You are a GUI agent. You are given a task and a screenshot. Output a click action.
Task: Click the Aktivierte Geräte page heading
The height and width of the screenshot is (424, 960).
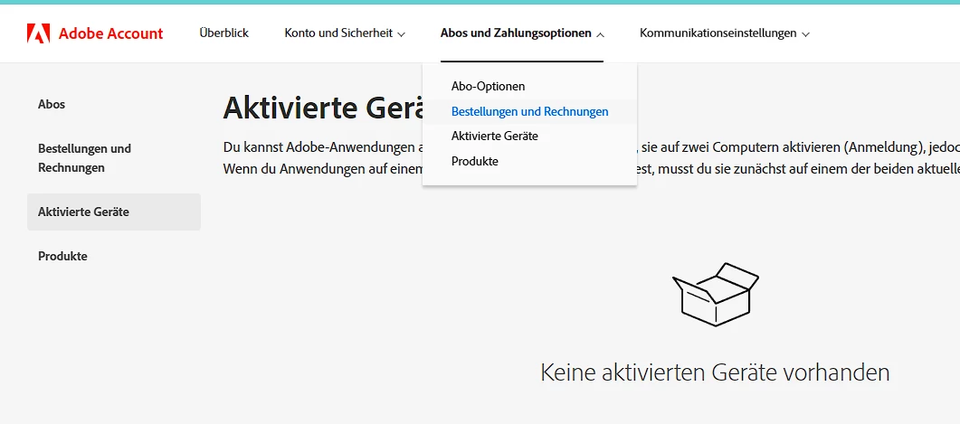coord(323,108)
